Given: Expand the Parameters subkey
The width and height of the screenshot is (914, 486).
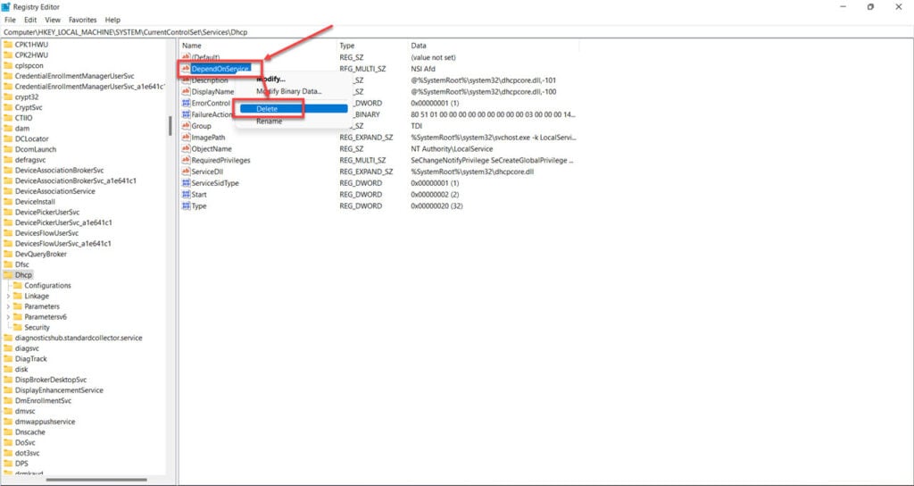Looking at the screenshot, I should click(8, 306).
